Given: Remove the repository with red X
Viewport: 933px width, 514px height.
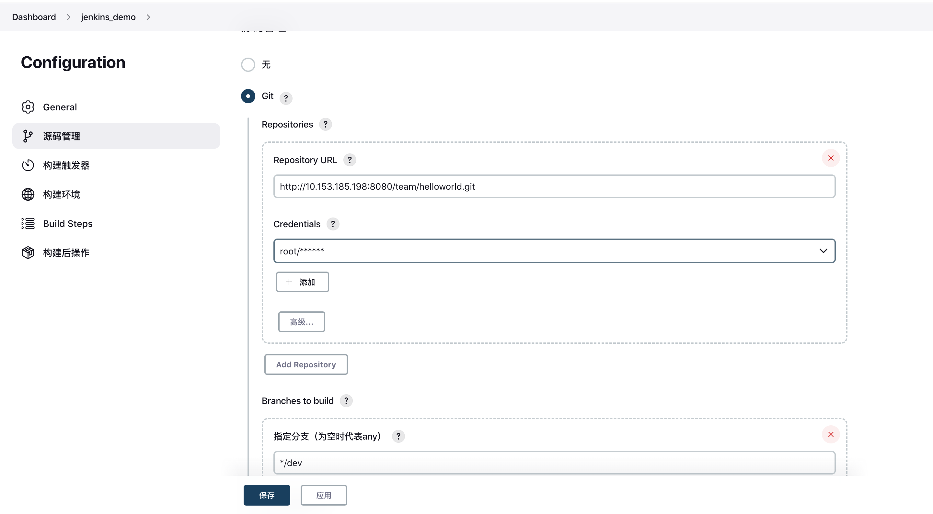Looking at the screenshot, I should click(x=831, y=158).
